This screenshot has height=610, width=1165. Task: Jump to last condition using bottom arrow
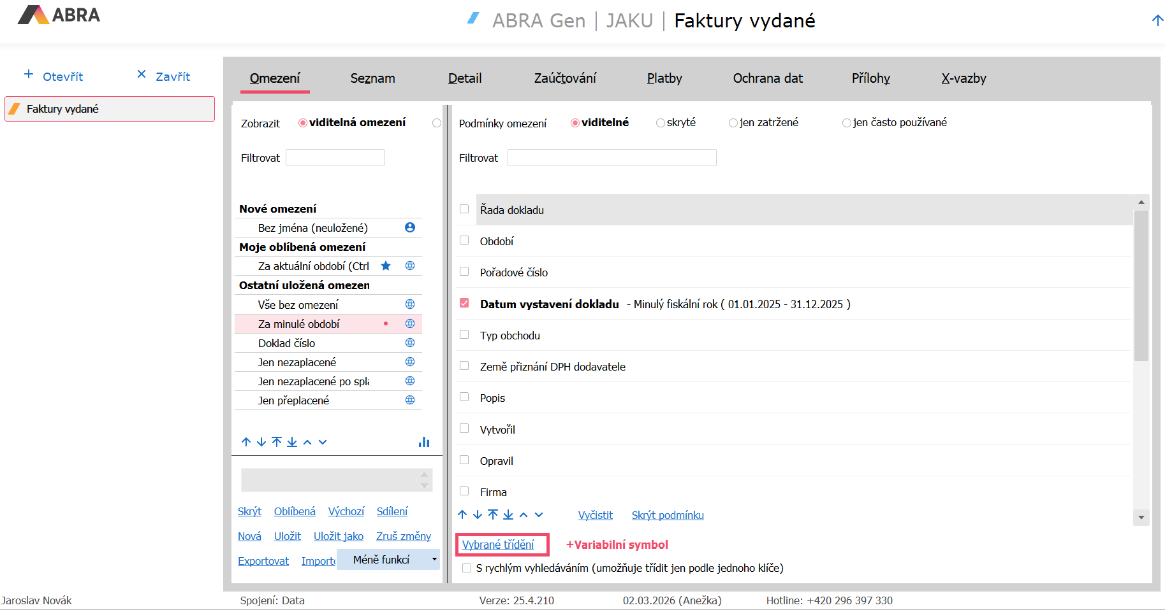point(508,514)
